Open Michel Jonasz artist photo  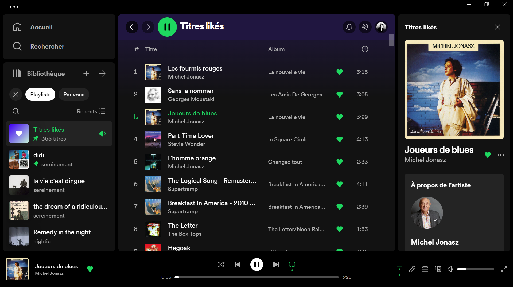tap(427, 213)
